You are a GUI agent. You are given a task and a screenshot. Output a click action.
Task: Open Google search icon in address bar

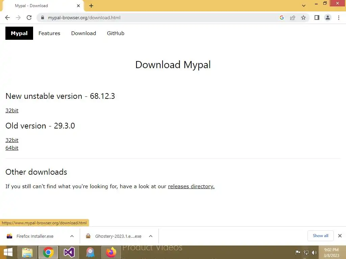tap(281, 18)
